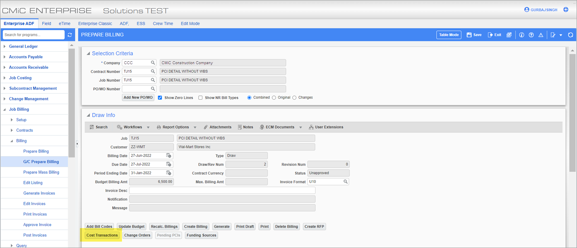The image size is (577, 248).
Task: Open the info (i) icon
Action: tap(521, 35)
